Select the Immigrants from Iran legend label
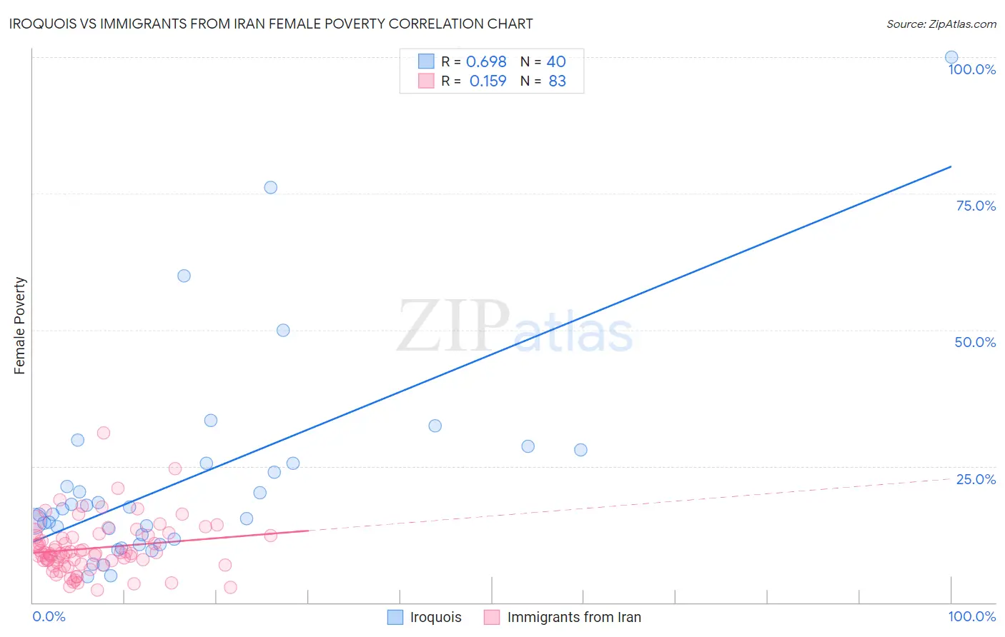Screen dimensions: 1005x637 [x=574, y=617]
